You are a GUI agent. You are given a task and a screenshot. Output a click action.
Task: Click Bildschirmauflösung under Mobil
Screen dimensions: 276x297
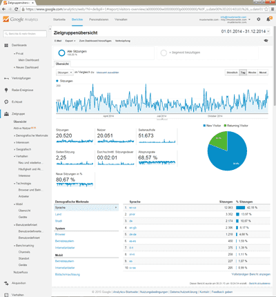click(x=68, y=274)
